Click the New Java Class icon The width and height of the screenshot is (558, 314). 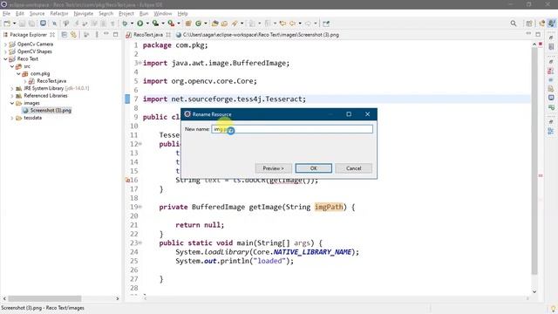click(x=198, y=24)
